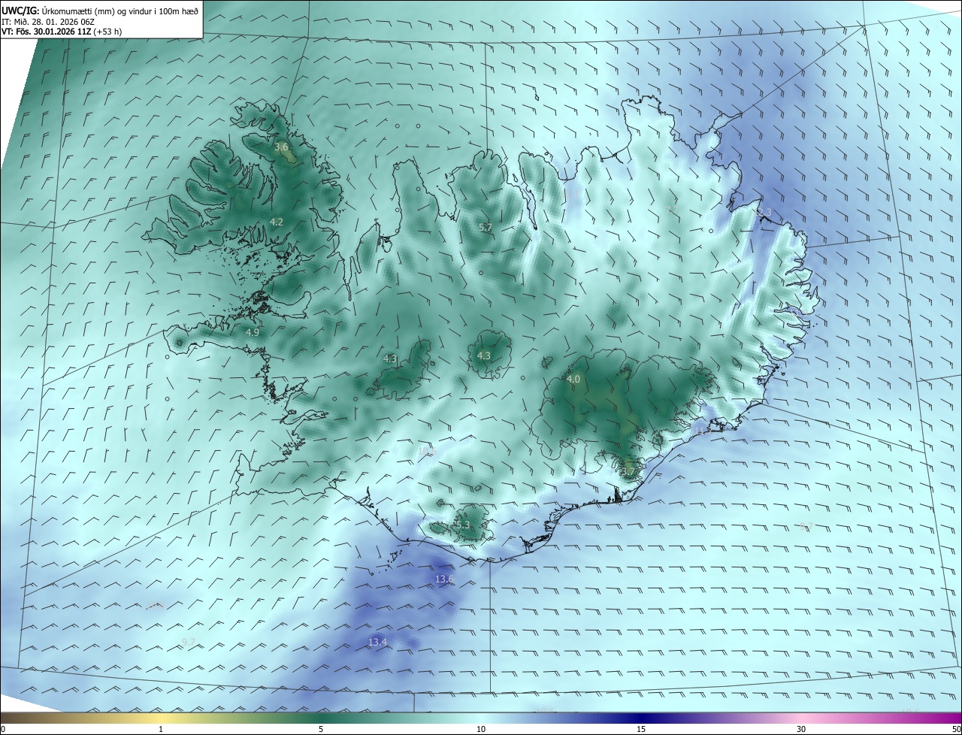Click the "1" tick on the color scale
The width and height of the screenshot is (962, 735).
(x=161, y=729)
